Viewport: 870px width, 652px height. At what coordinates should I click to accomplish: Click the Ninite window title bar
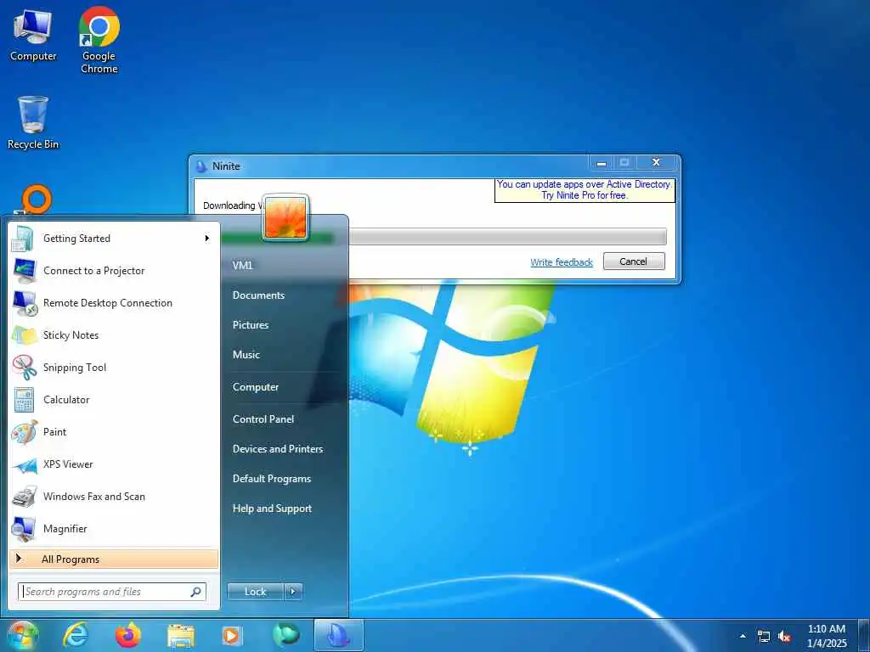pyautogui.click(x=388, y=166)
